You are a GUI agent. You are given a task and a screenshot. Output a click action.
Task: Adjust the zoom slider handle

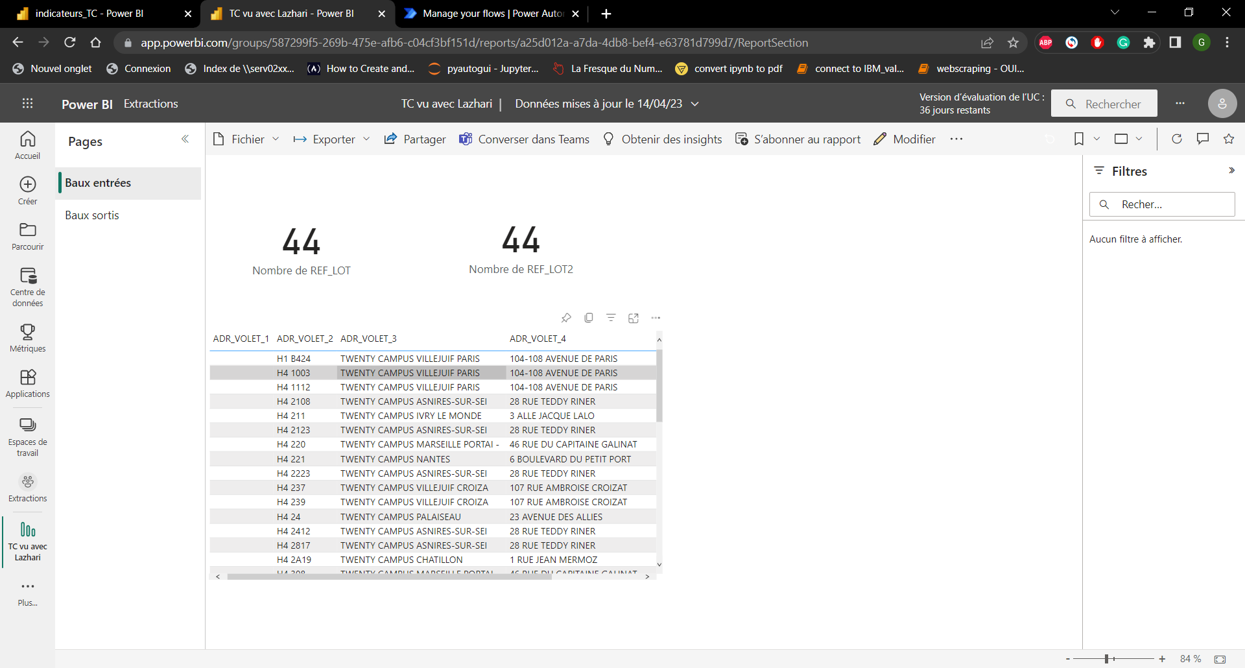pyautogui.click(x=1107, y=659)
